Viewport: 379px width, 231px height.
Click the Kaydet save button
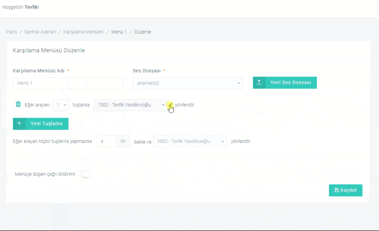tap(345, 190)
